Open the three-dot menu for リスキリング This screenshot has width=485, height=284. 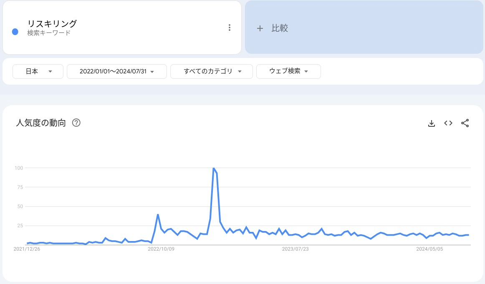tap(229, 28)
